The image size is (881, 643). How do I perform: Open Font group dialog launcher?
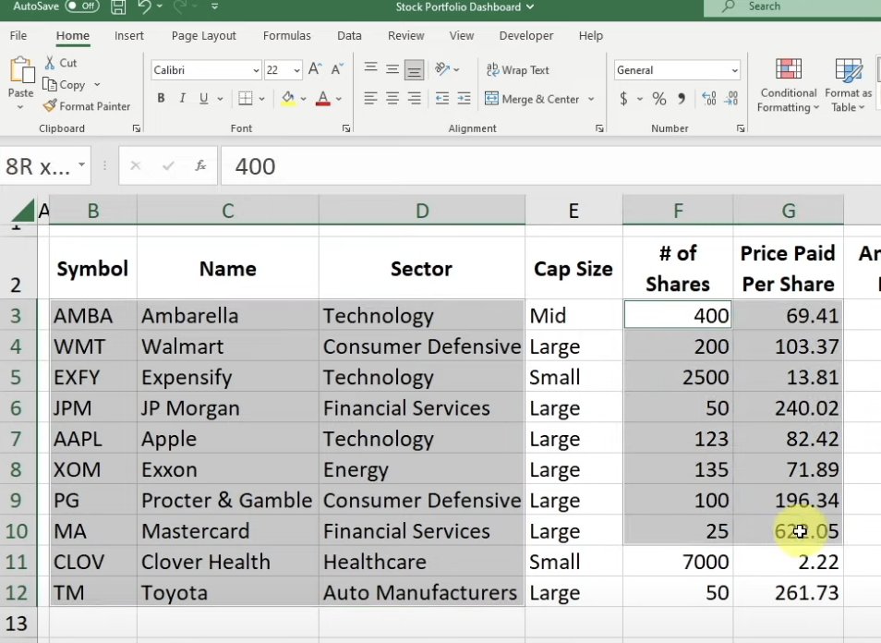coord(346,128)
